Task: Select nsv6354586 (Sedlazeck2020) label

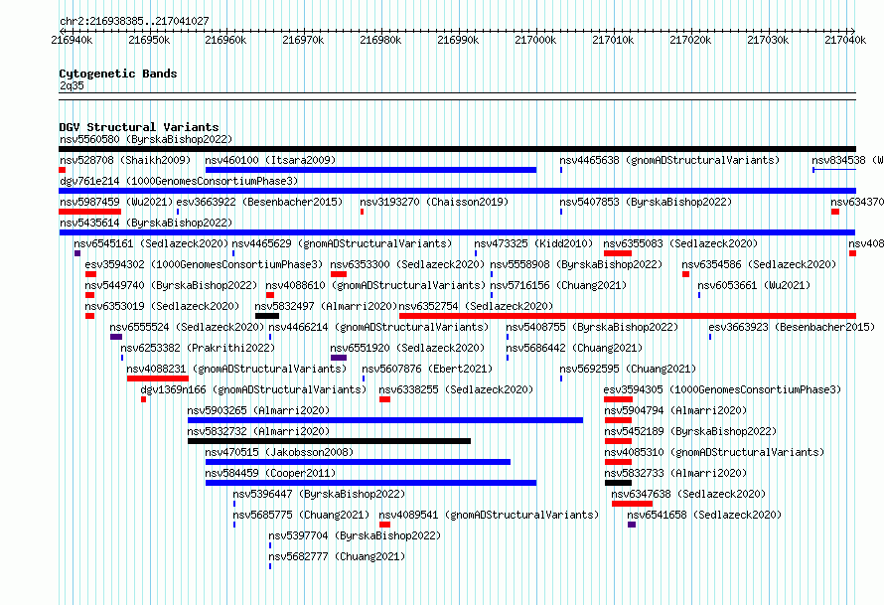Action: [759, 264]
